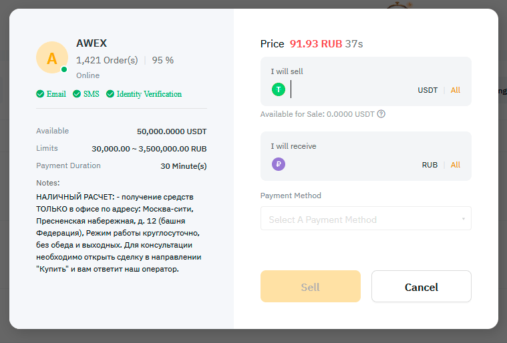Click the payment method dropdown arrow
Viewport: 507px width, 343px height.
[464, 219]
